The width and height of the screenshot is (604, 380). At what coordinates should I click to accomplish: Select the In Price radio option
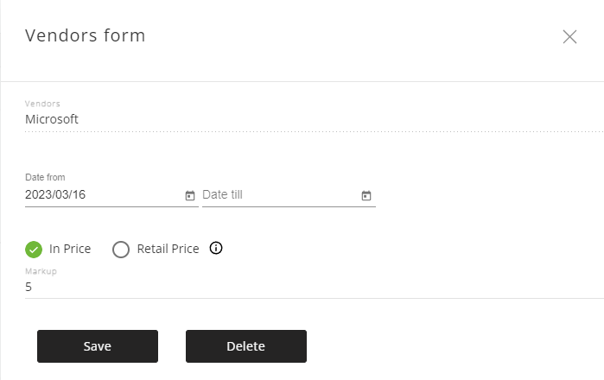[58, 249]
